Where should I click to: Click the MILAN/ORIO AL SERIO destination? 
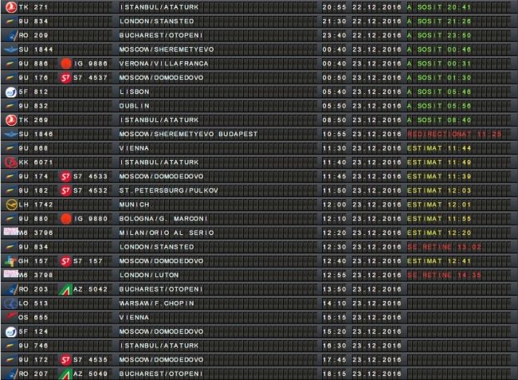click(x=167, y=233)
